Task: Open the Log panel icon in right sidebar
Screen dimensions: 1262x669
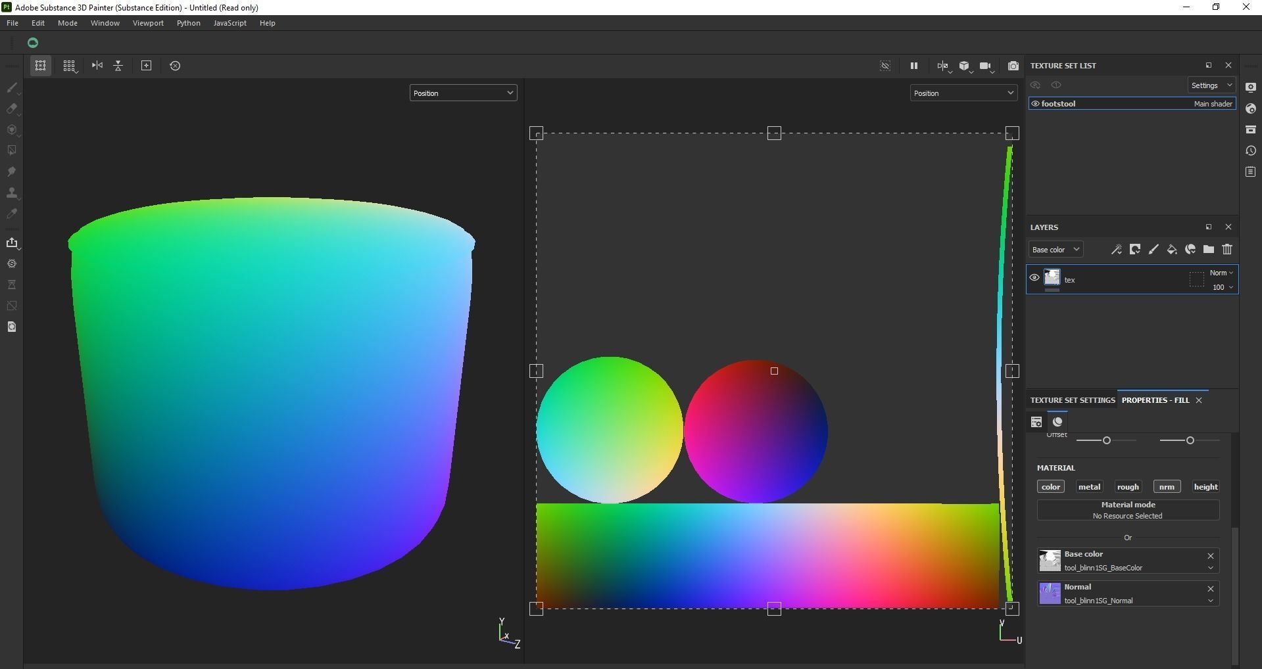Action: point(1251,172)
